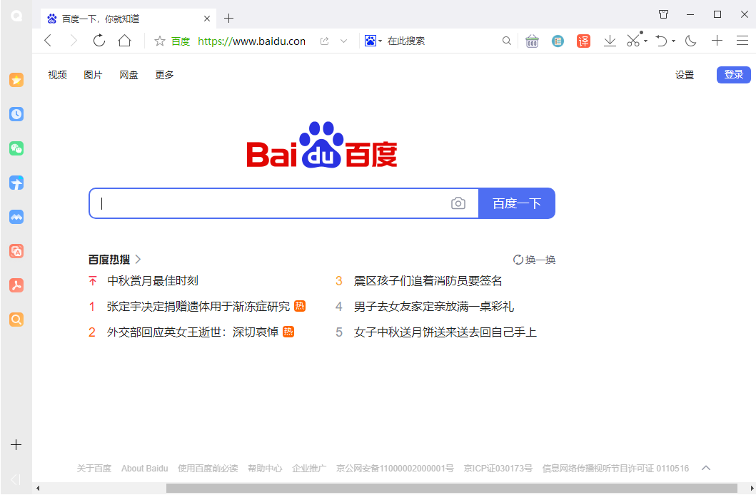756x495 pixels.
Task: Click the magnifier icon in search box
Action: pos(506,41)
